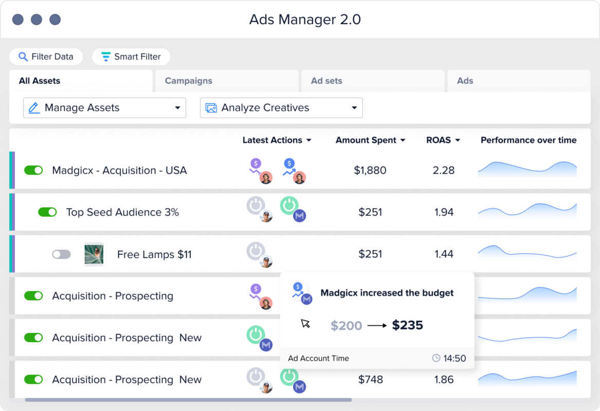Turn off the Top Seed Audience 3% toggle

pos(47,212)
